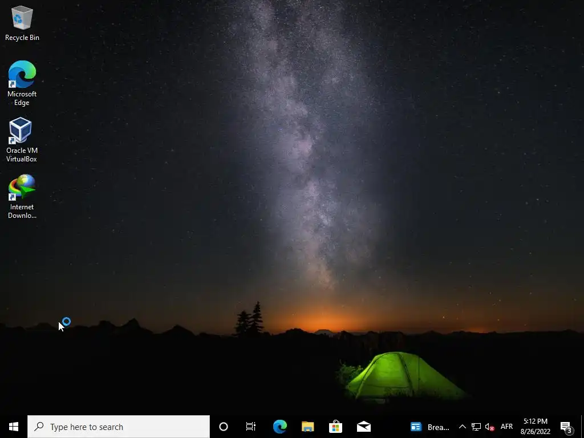This screenshot has width=584, height=438.
Task: Click the 'Brea...' news headline text
Action: coord(439,427)
